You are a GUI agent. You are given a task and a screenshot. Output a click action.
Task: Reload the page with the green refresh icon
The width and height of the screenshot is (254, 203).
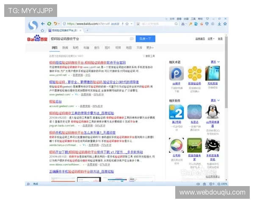click(49, 24)
